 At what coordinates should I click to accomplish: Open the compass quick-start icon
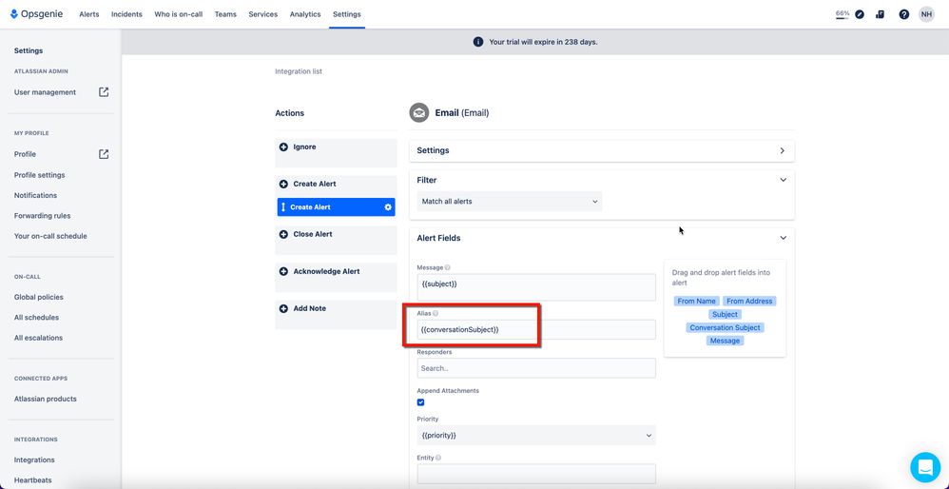tap(860, 14)
